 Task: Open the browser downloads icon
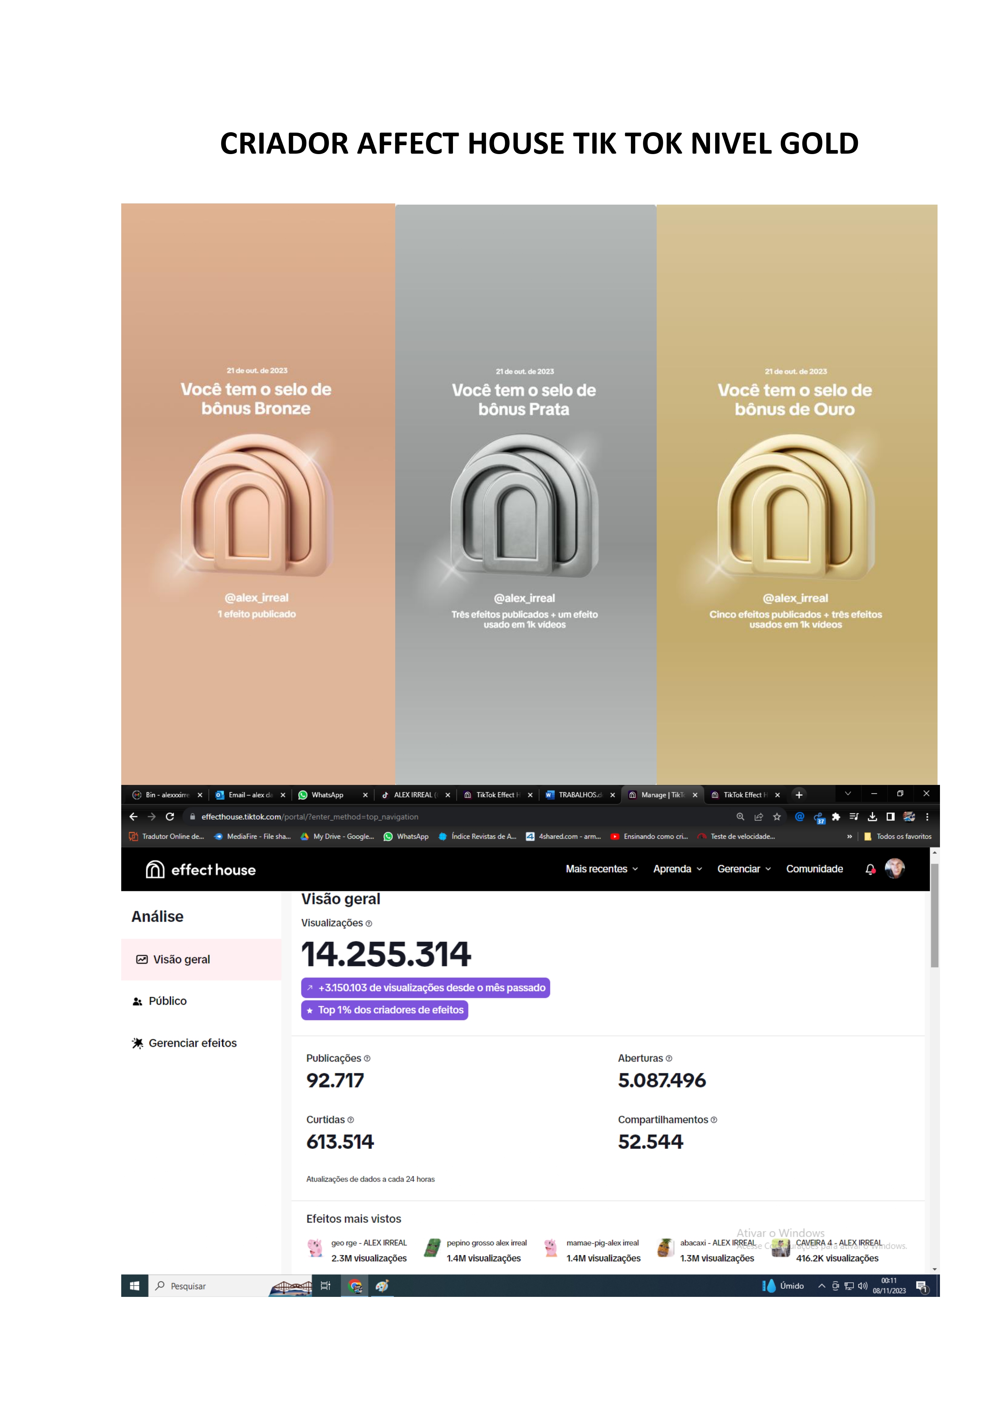(x=872, y=816)
